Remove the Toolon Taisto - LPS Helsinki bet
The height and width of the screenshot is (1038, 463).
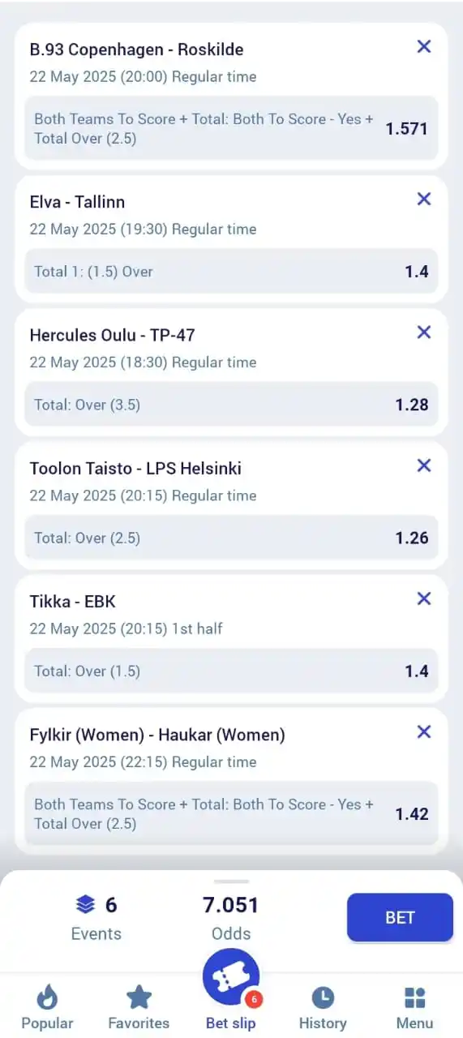pyautogui.click(x=423, y=465)
